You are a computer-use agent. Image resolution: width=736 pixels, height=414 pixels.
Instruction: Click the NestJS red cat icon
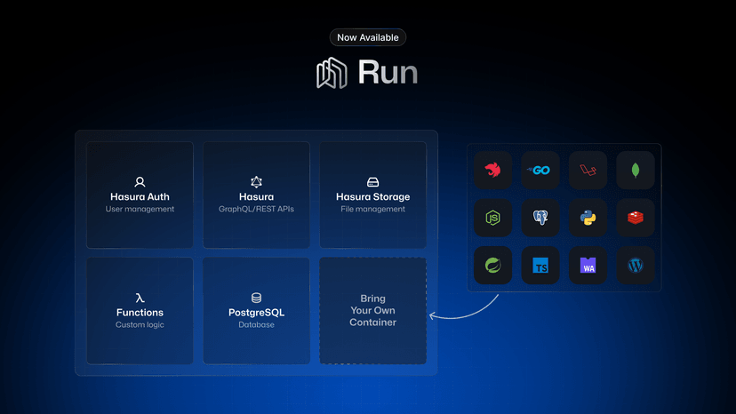pyautogui.click(x=492, y=170)
